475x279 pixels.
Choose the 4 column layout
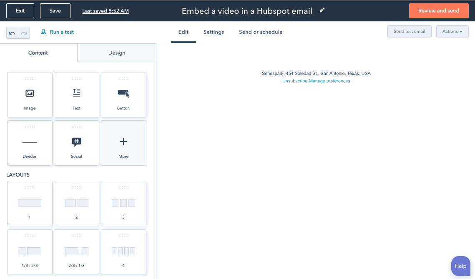(123, 252)
